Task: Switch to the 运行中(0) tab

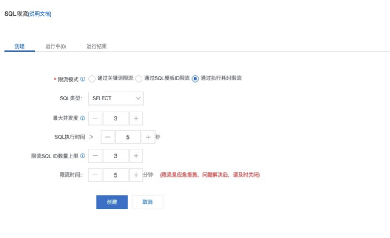Action: 55,46
